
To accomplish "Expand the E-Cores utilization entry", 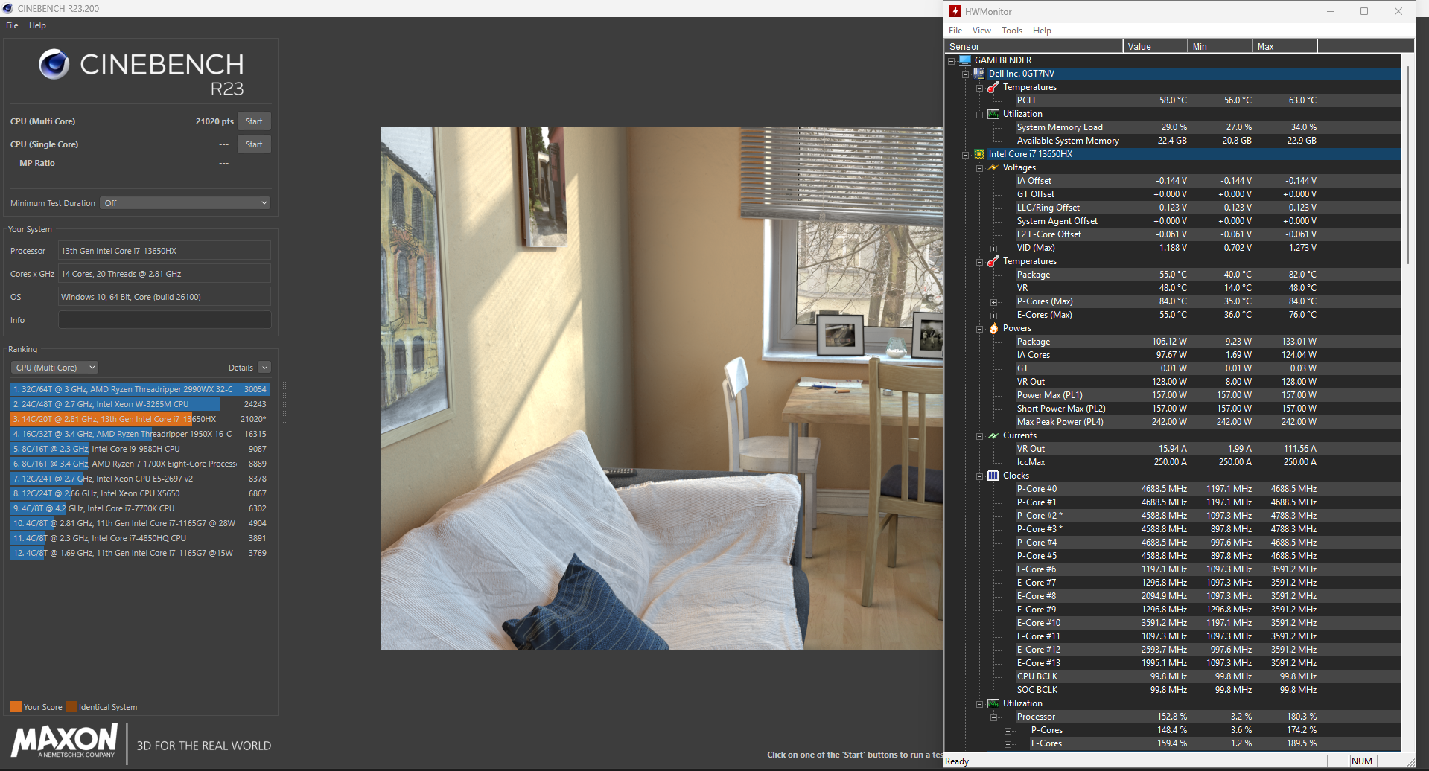I will (x=1008, y=744).
